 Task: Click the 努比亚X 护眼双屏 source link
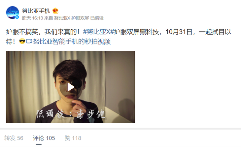[72, 18]
